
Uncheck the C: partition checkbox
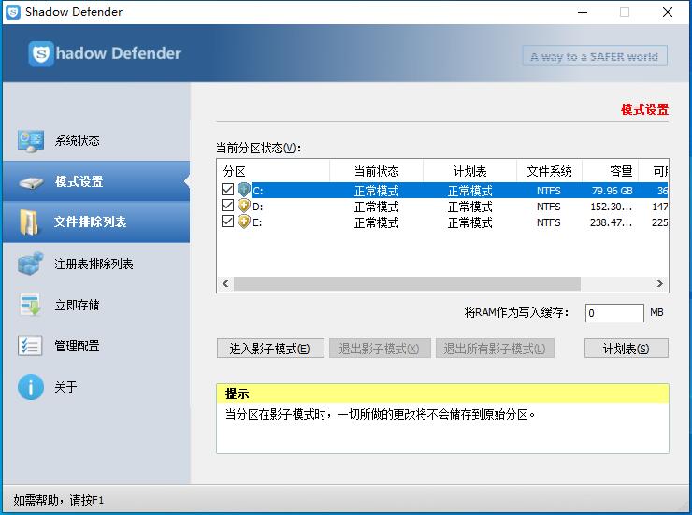(228, 191)
